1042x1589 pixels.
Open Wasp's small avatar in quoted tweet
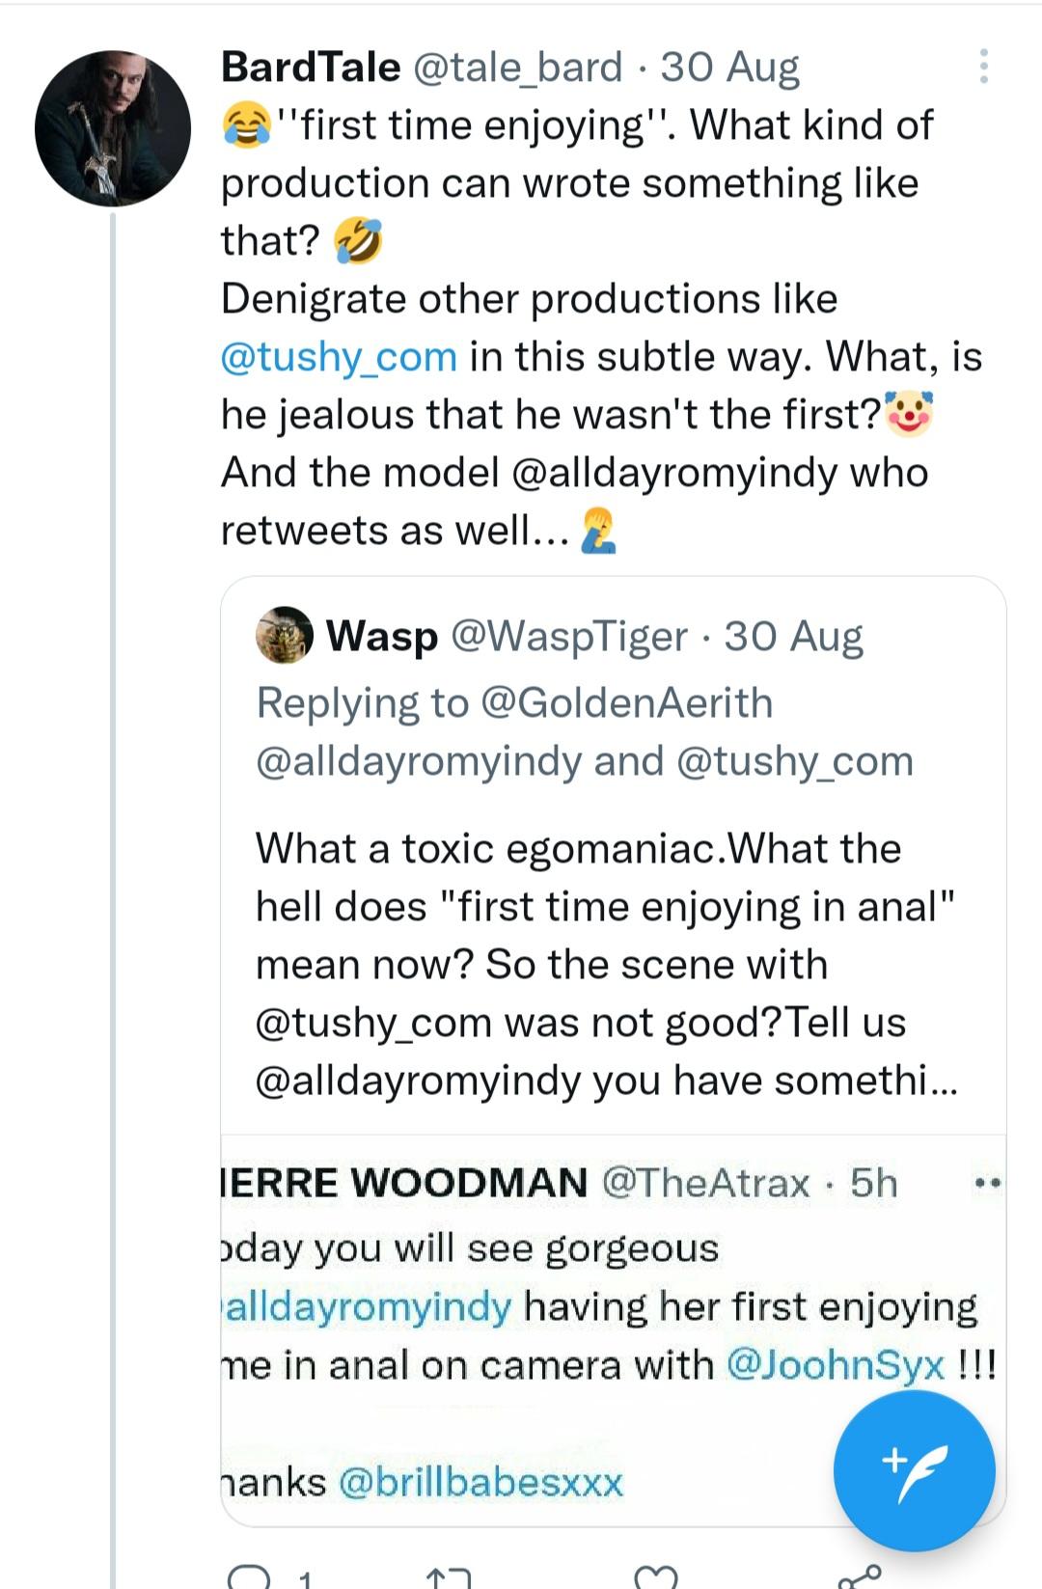(284, 636)
